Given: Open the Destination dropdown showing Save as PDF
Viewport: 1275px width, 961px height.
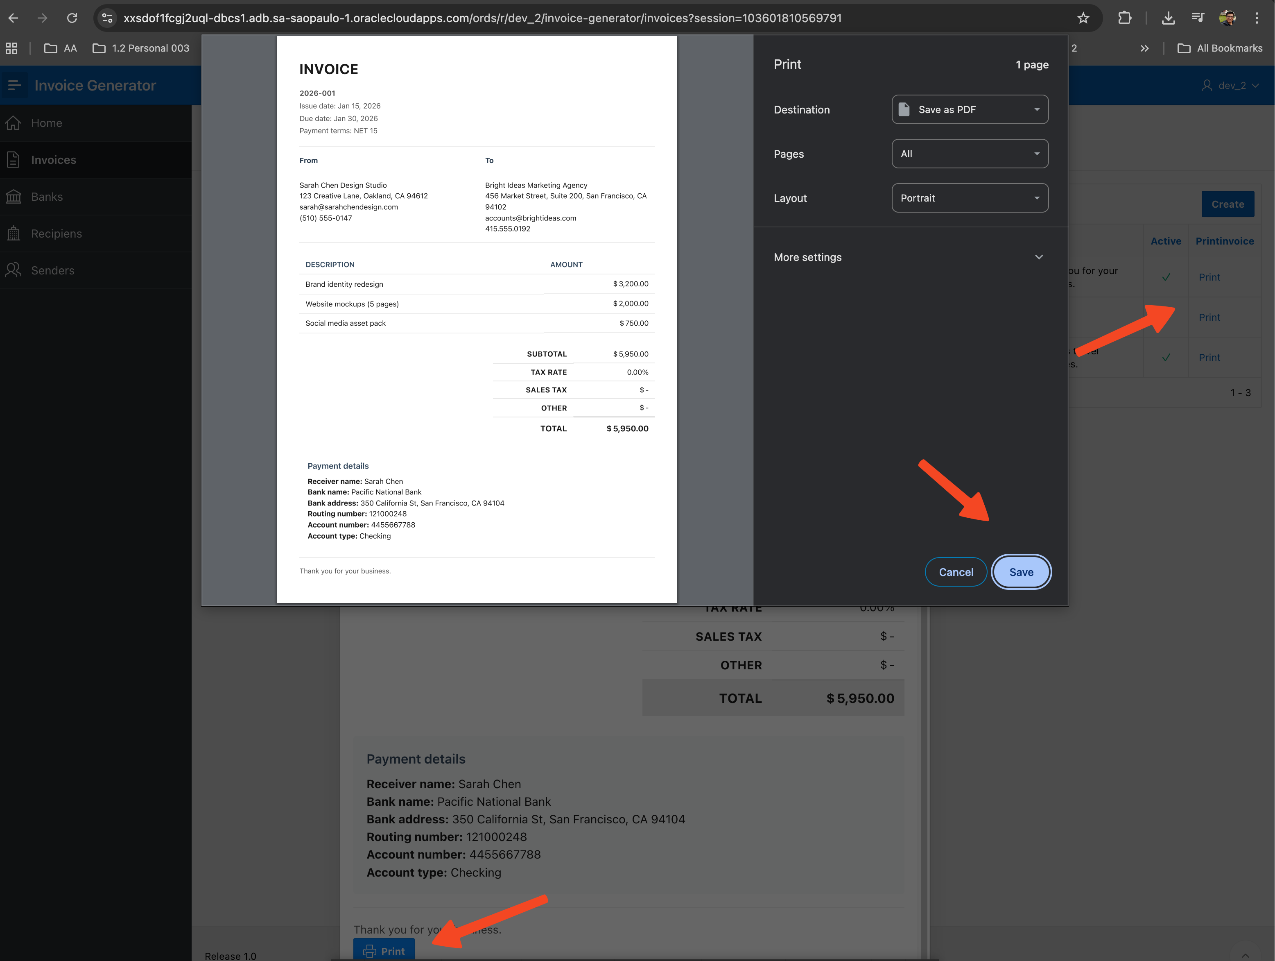Looking at the screenshot, I should coord(970,109).
